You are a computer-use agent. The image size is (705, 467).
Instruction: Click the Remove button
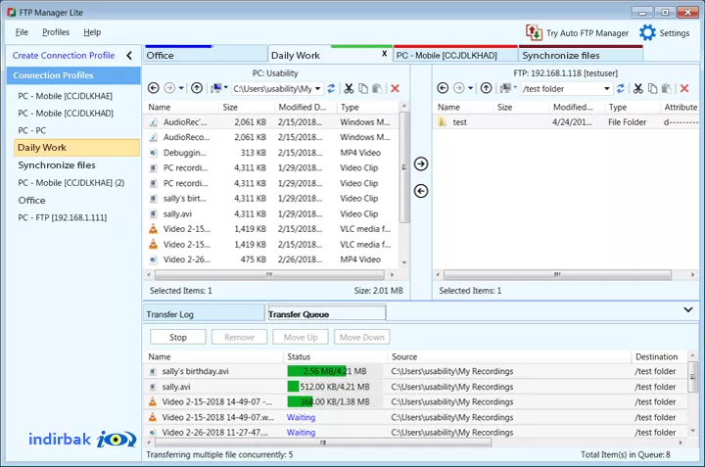[x=240, y=337]
